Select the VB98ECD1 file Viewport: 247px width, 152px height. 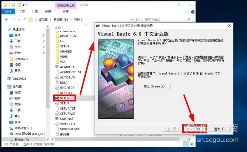[67, 124]
